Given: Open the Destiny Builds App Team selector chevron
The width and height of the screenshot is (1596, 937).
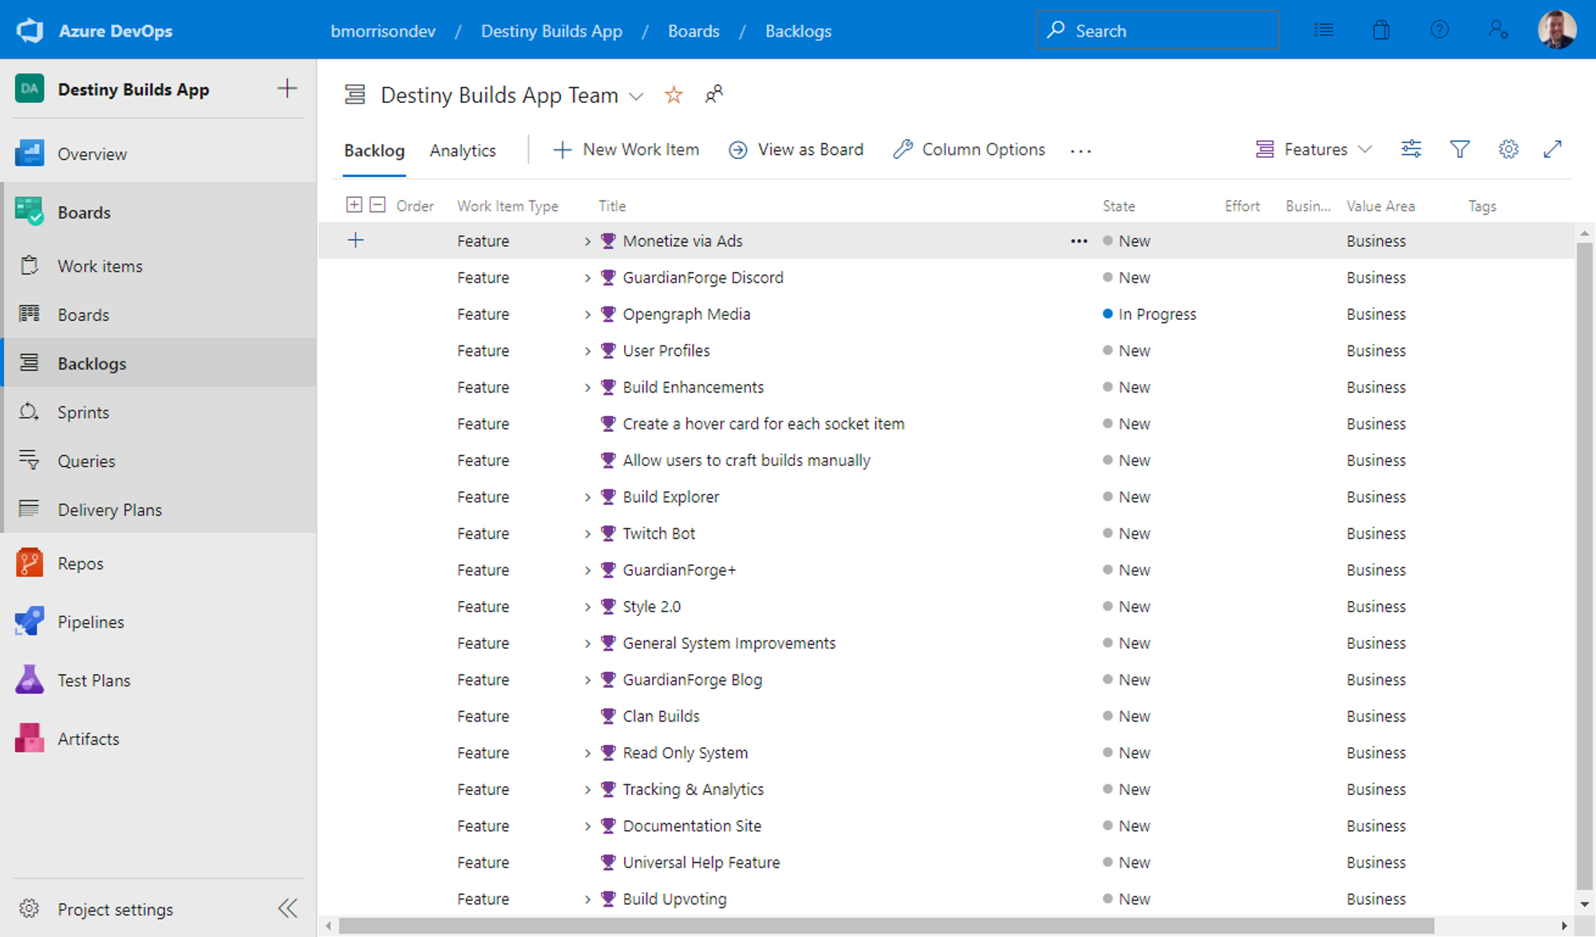Looking at the screenshot, I should 636,97.
